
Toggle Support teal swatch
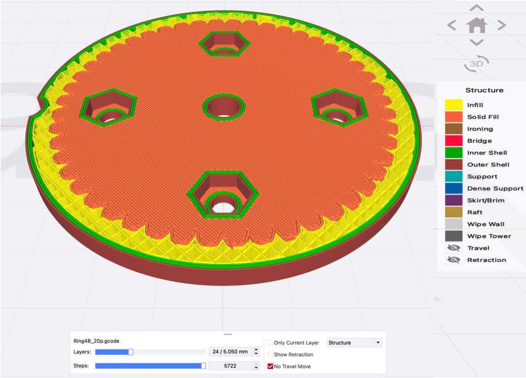453,176
